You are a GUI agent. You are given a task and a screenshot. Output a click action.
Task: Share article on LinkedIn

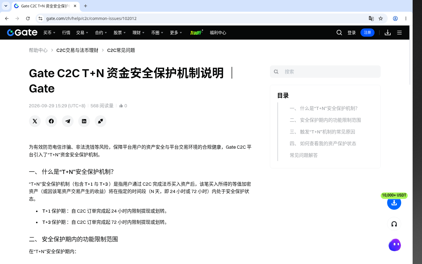[84, 121]
